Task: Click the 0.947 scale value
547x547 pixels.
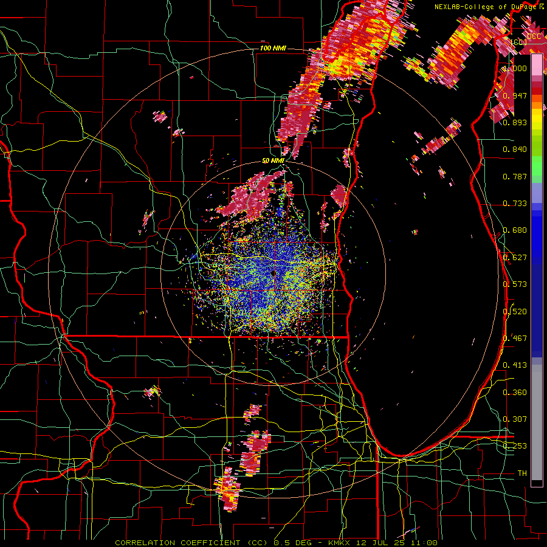Action: [x=515, y=95]
